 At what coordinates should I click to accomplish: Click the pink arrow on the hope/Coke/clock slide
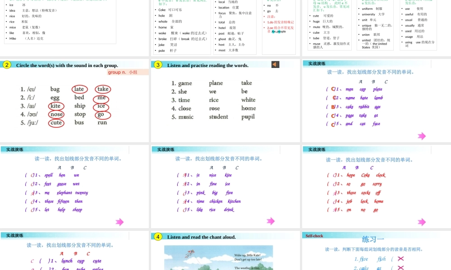[422, 222]
